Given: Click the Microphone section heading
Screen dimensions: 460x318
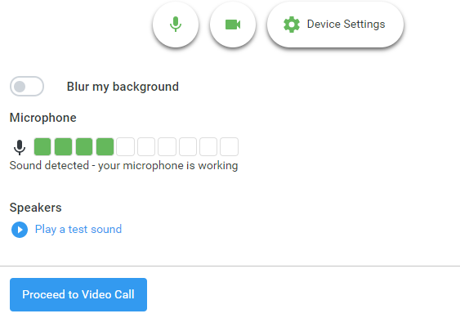Looking at the screenshot, I should click(x=42, y=118).
